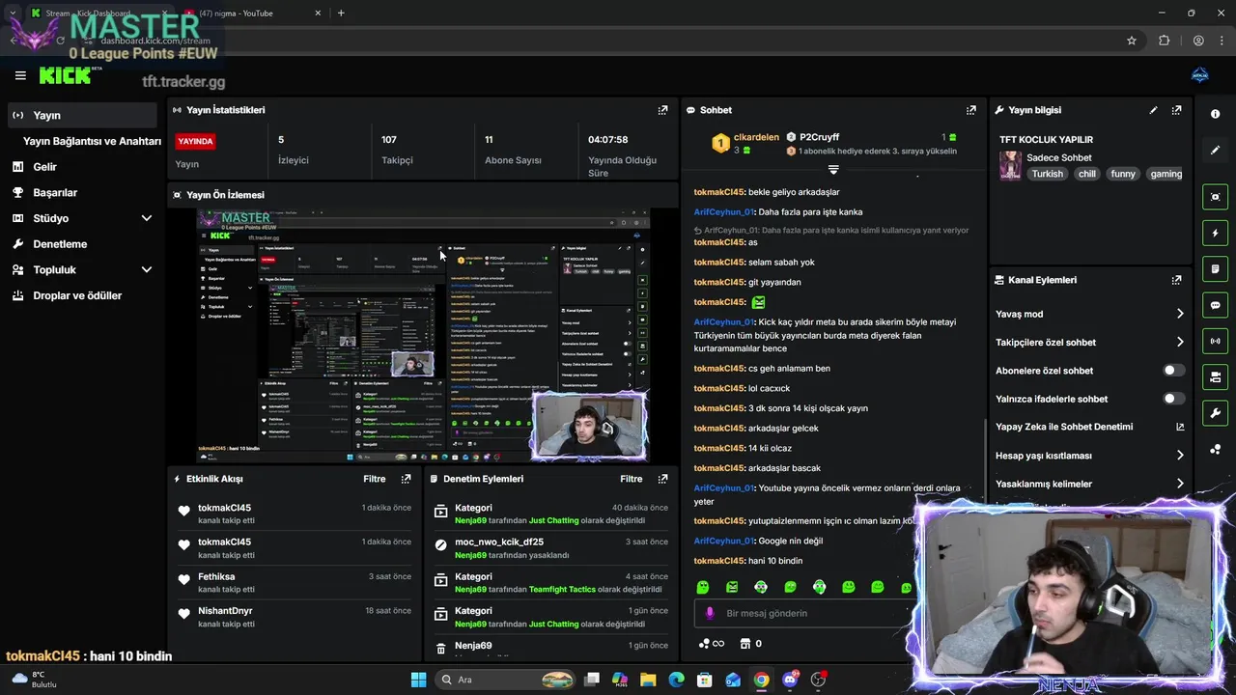1236x695 pixels.
Task: Click the chat panel scrollbar
Action: pyautogui.click(x=985, y=459)
